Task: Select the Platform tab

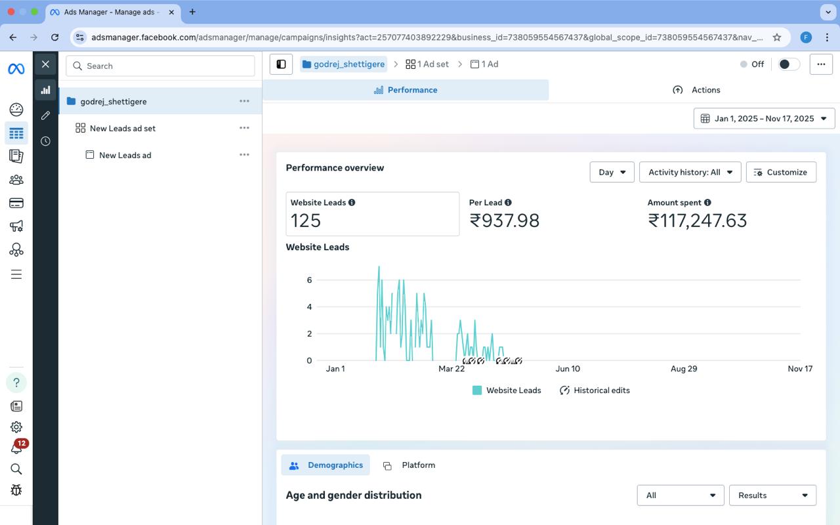Action: (409, 465)
